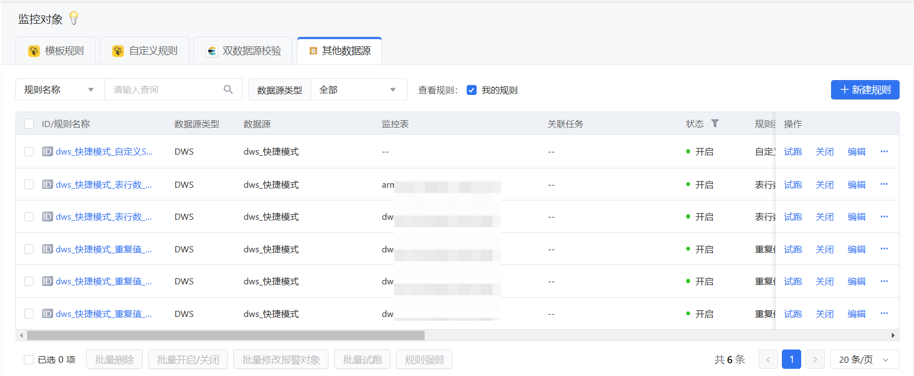The height and width of the screenshot is (376, 914).
Task: Open more actions ellipsis in last row
Action: tap(884, 314)
